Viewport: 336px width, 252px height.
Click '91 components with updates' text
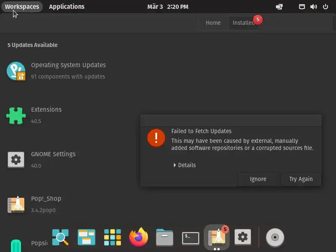68,76
